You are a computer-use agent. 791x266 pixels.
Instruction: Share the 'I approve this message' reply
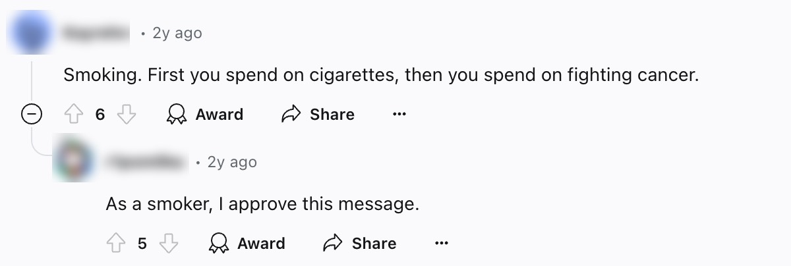tap(360, 244)
